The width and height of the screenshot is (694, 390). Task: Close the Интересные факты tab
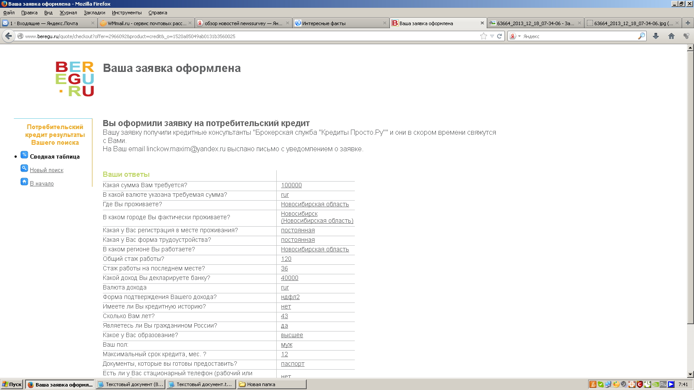385,23
